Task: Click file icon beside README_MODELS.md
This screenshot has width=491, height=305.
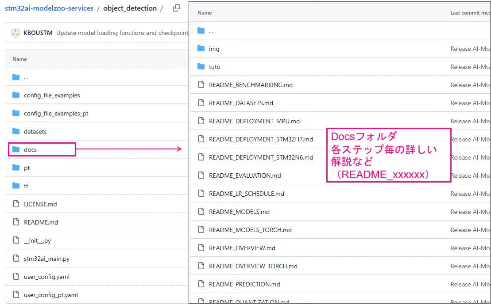Action: [201, 212]
